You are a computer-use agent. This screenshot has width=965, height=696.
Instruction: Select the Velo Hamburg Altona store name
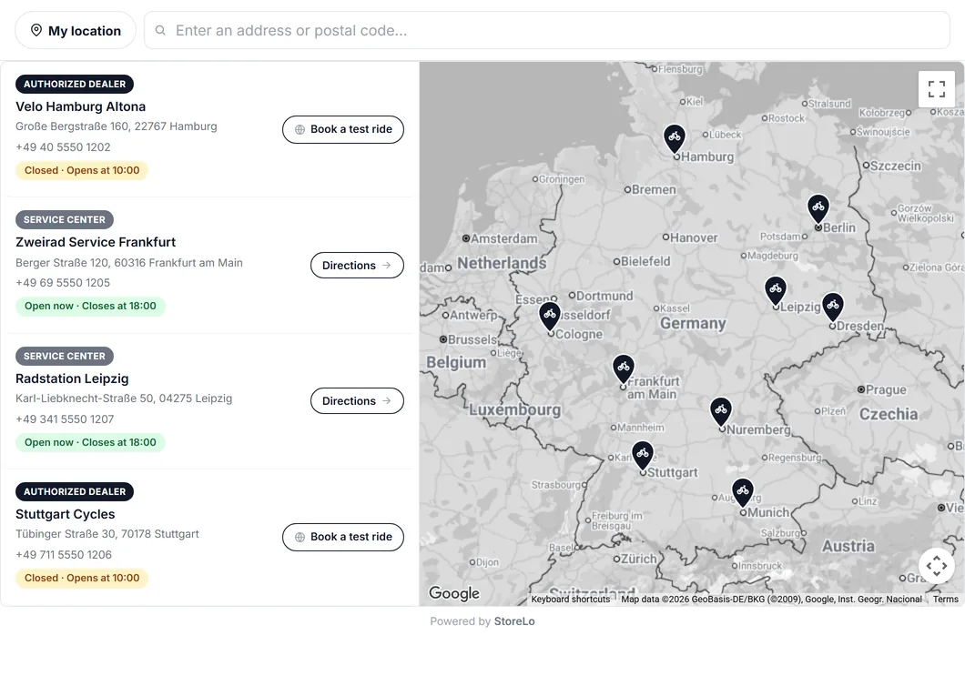click(x=81, y=106)
